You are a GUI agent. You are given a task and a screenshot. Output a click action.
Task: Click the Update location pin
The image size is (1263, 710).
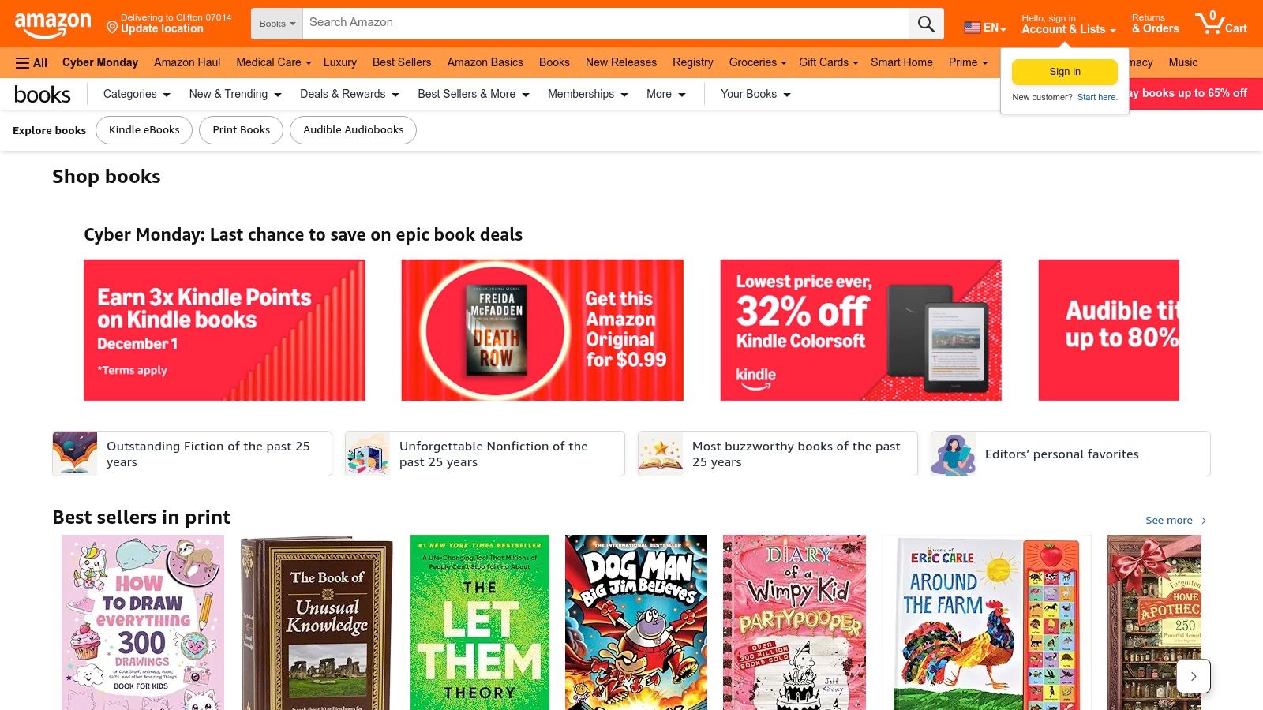point(112,28)
